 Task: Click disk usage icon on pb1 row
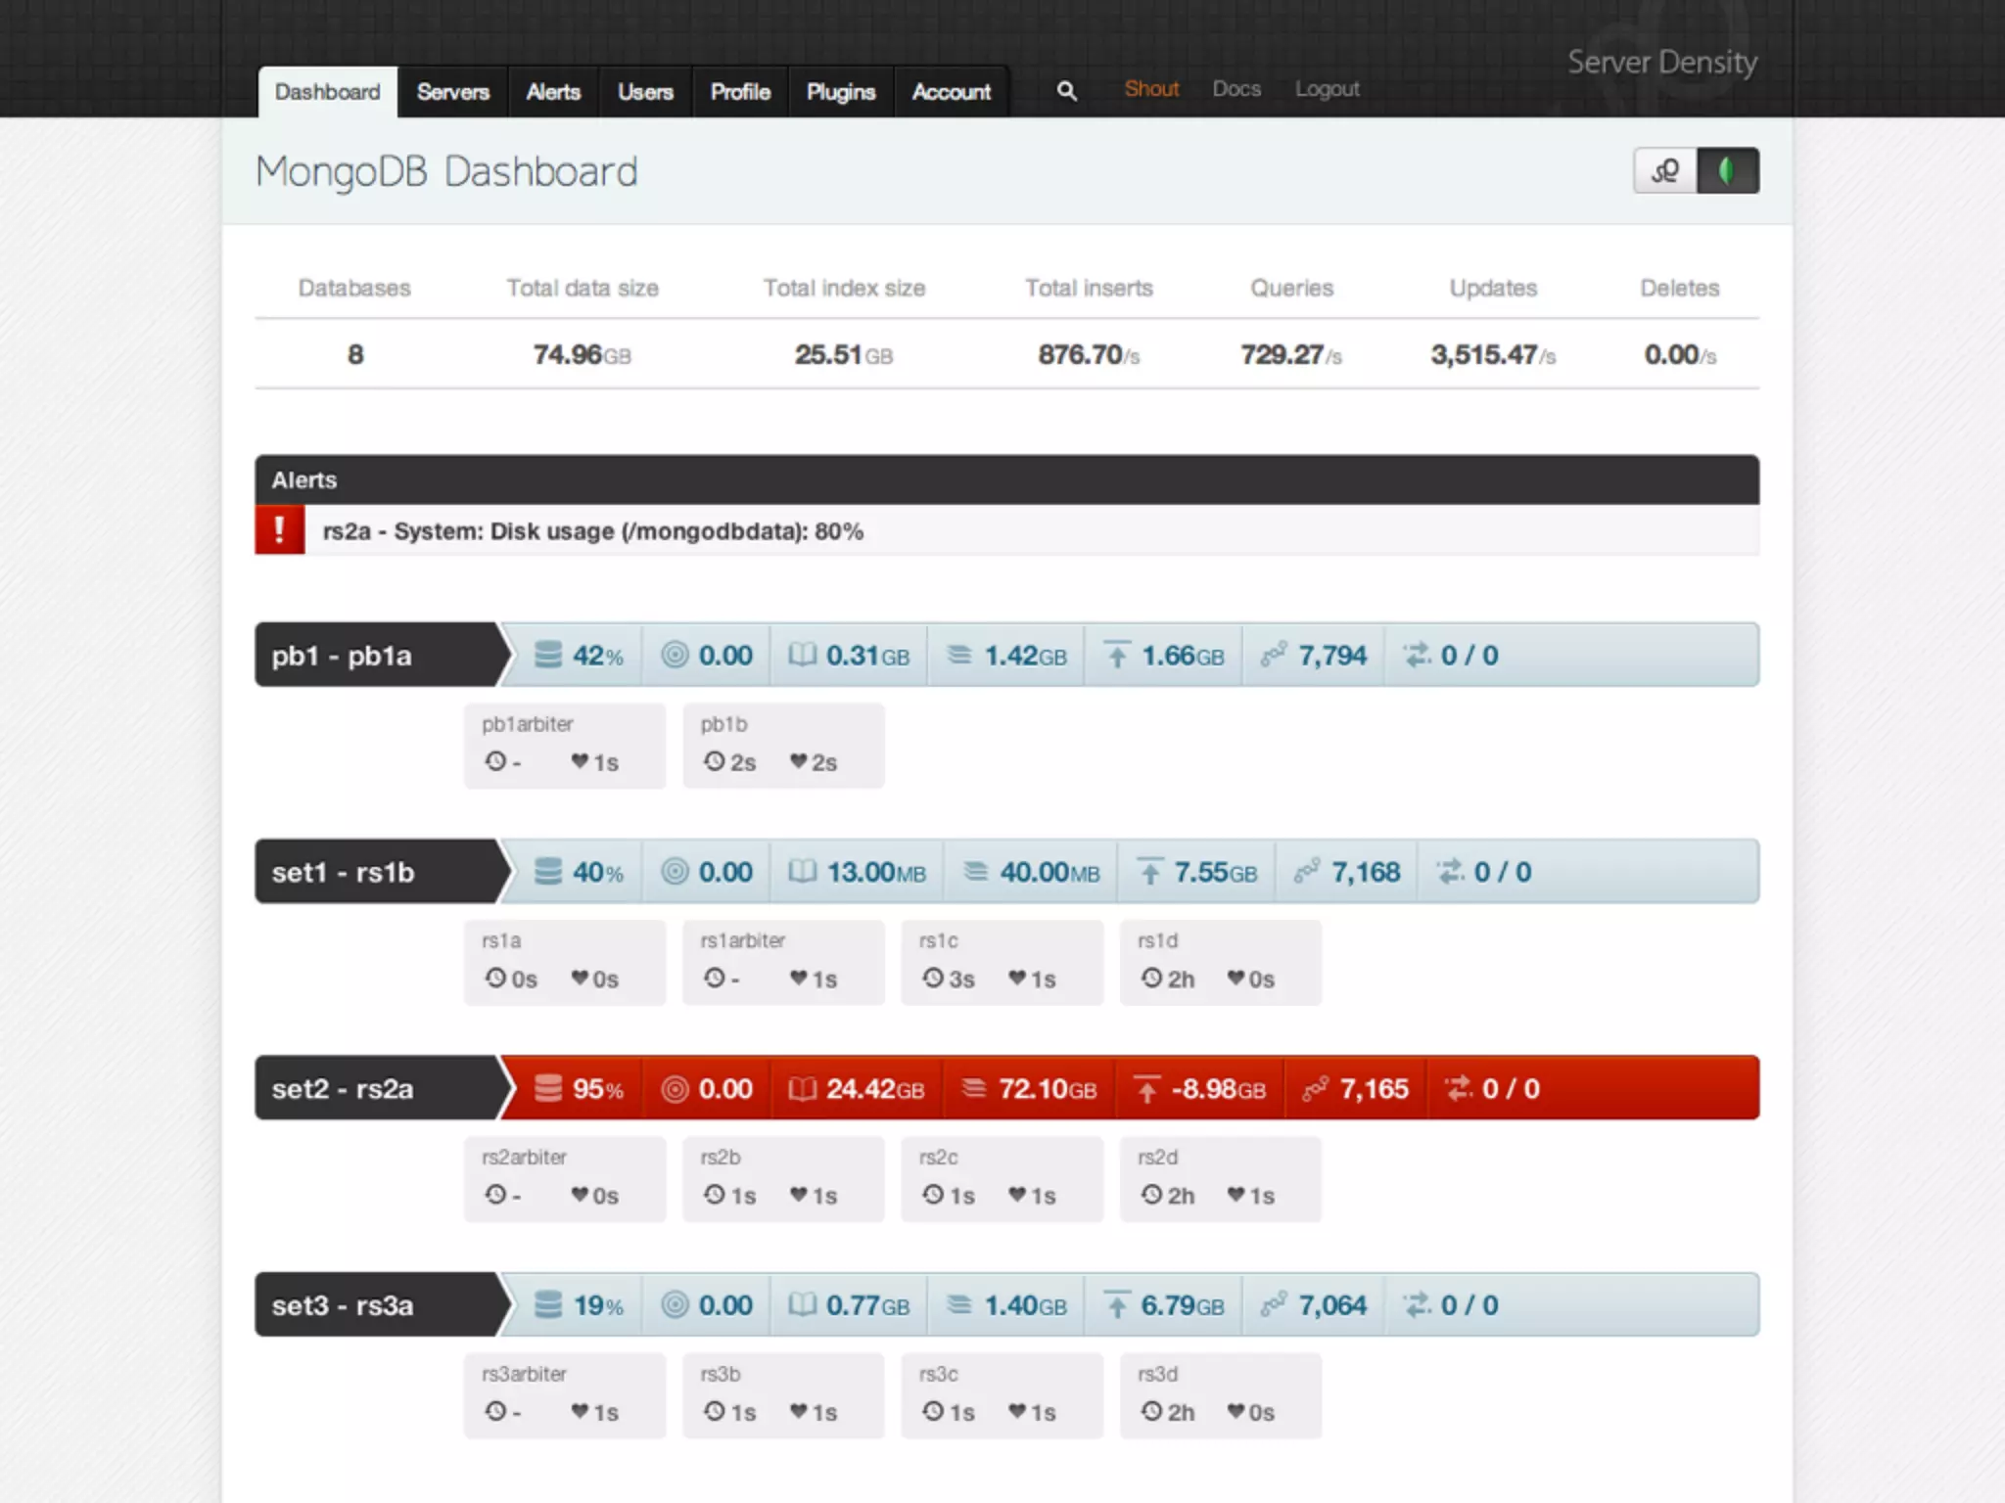[x=548, y=655]
